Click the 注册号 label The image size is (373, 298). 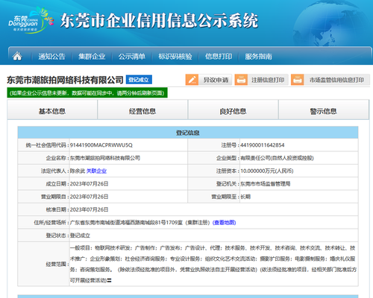pyautogui.click(x=229, y=145)
